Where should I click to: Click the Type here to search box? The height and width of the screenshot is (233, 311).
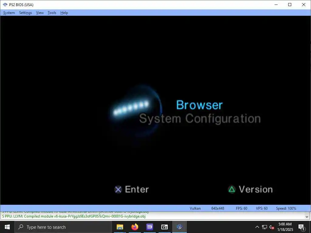(x=63, y=227)
